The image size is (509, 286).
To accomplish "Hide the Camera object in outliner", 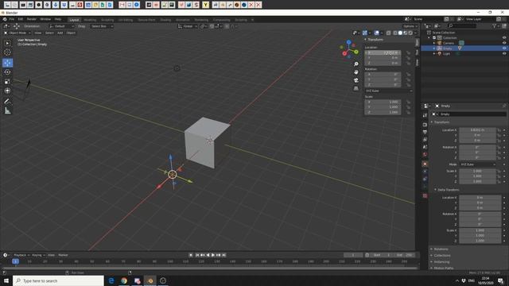I will (x=504, y=43).
